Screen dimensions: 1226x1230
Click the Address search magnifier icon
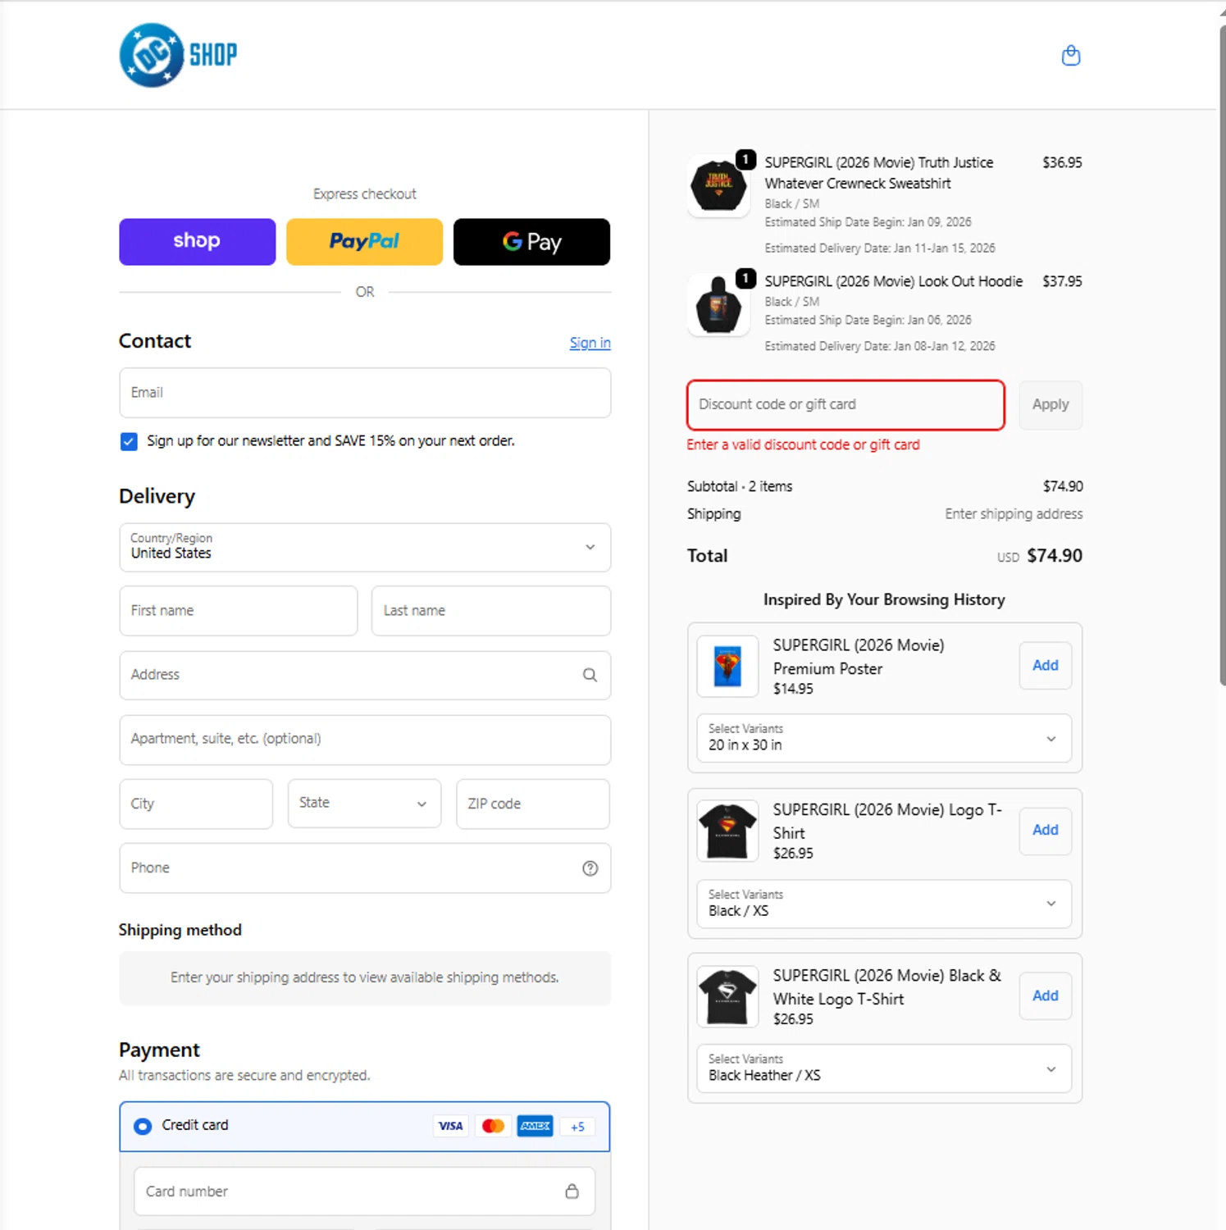click(590, 675)
